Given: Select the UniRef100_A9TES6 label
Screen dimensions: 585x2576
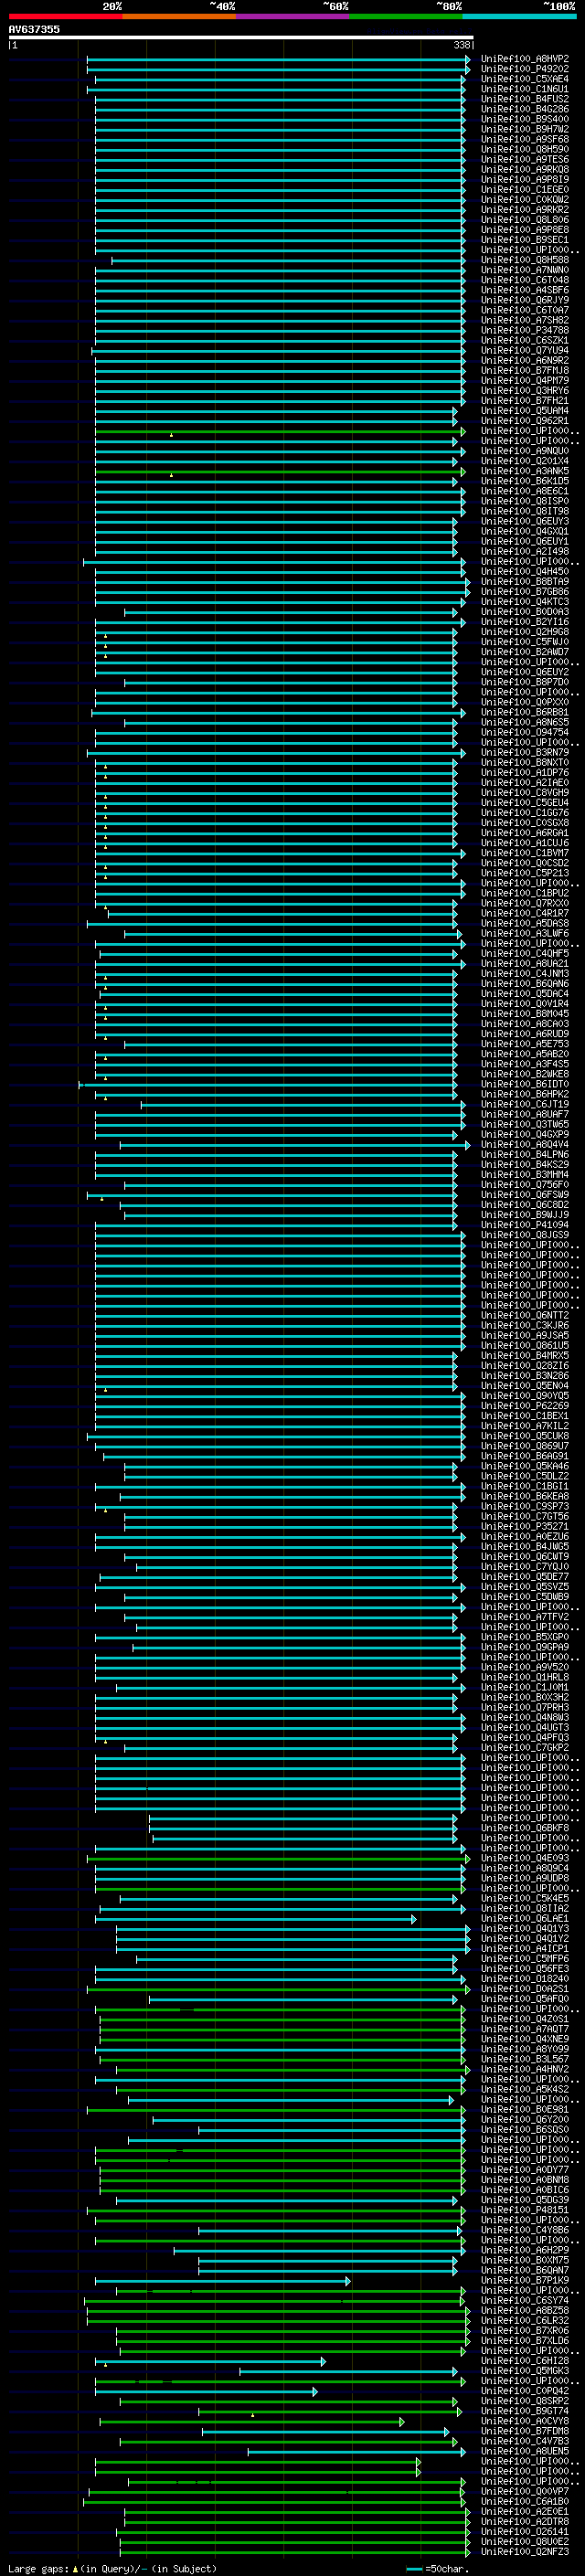Looking at the screenshot, I should click(x=524, y=159).
